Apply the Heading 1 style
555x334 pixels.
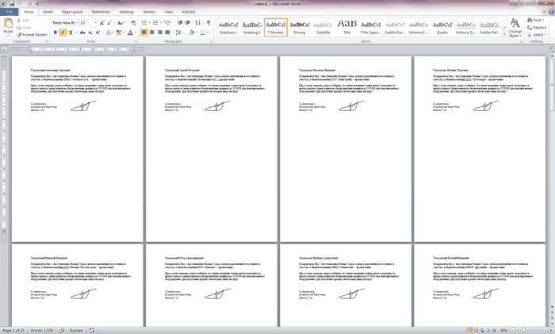[x=251, y=27]
